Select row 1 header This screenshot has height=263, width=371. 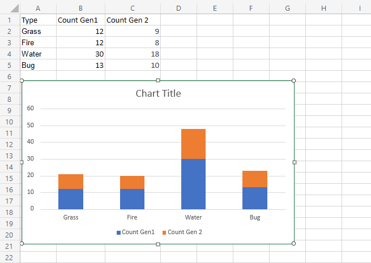pyautogui.click(x=10, y=20)
